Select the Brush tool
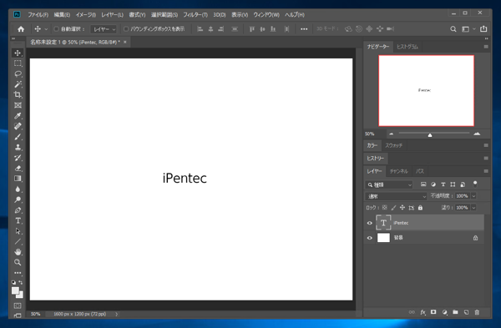 (x=18, y=137)
